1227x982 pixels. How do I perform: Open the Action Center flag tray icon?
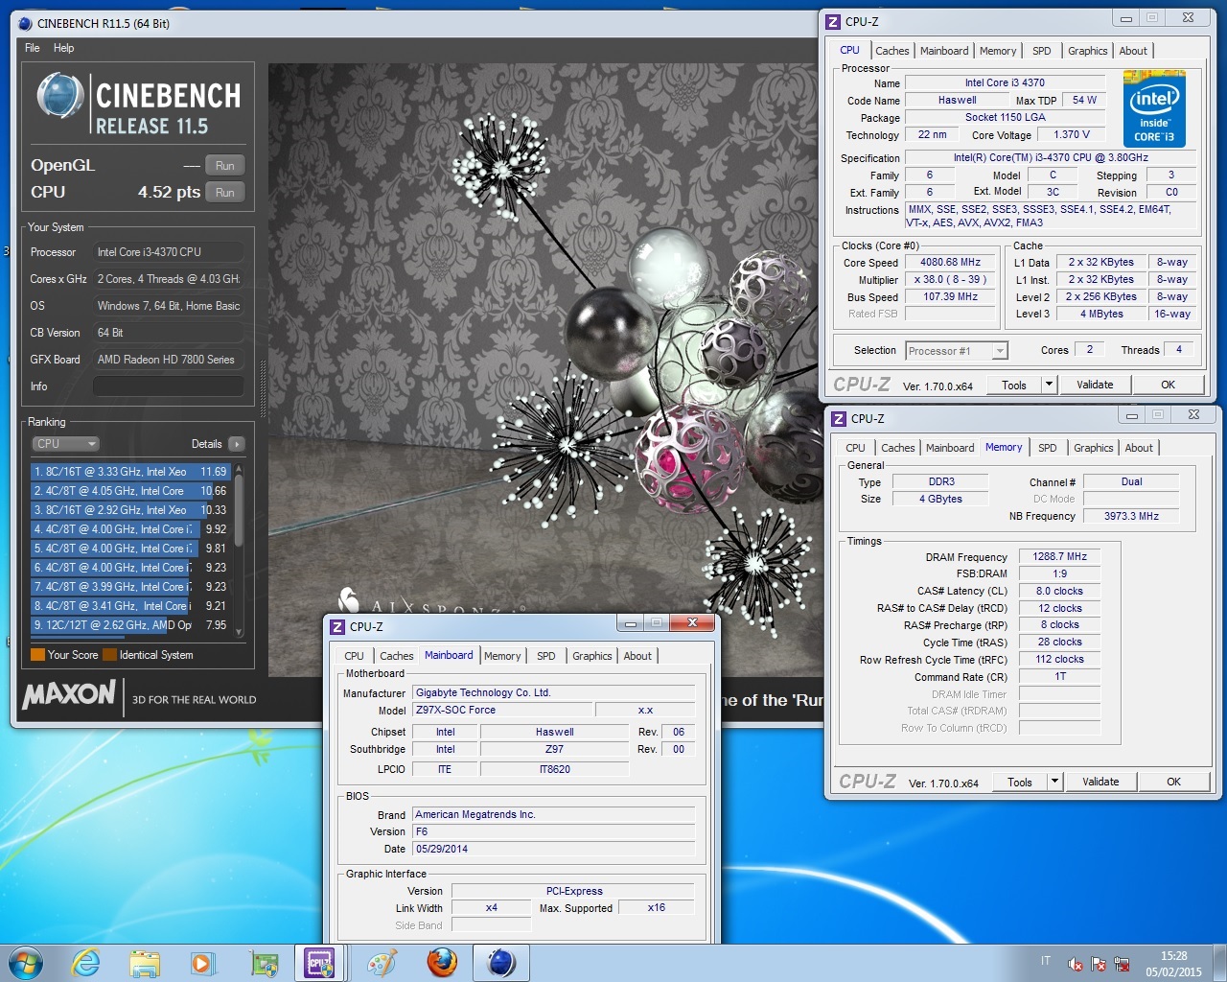click(1099, 965)
